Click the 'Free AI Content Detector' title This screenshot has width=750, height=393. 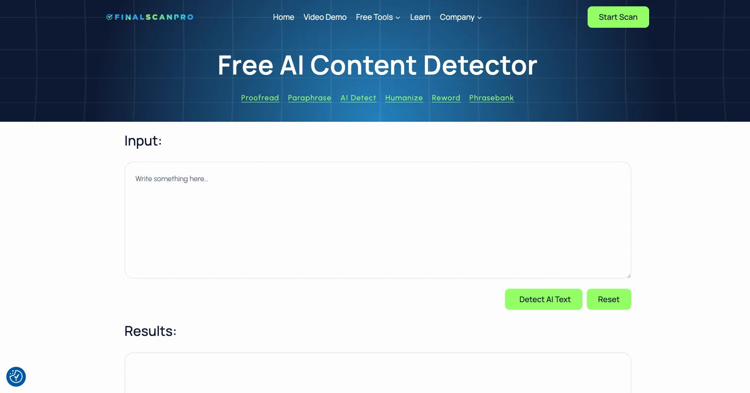coord(377,65)
